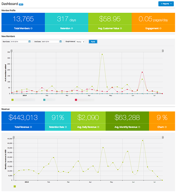The image size is (177, 194).
Task: Expand the Graph Interval Weekly dropdown
Action: pyautogui.click(x=80, y=42)
